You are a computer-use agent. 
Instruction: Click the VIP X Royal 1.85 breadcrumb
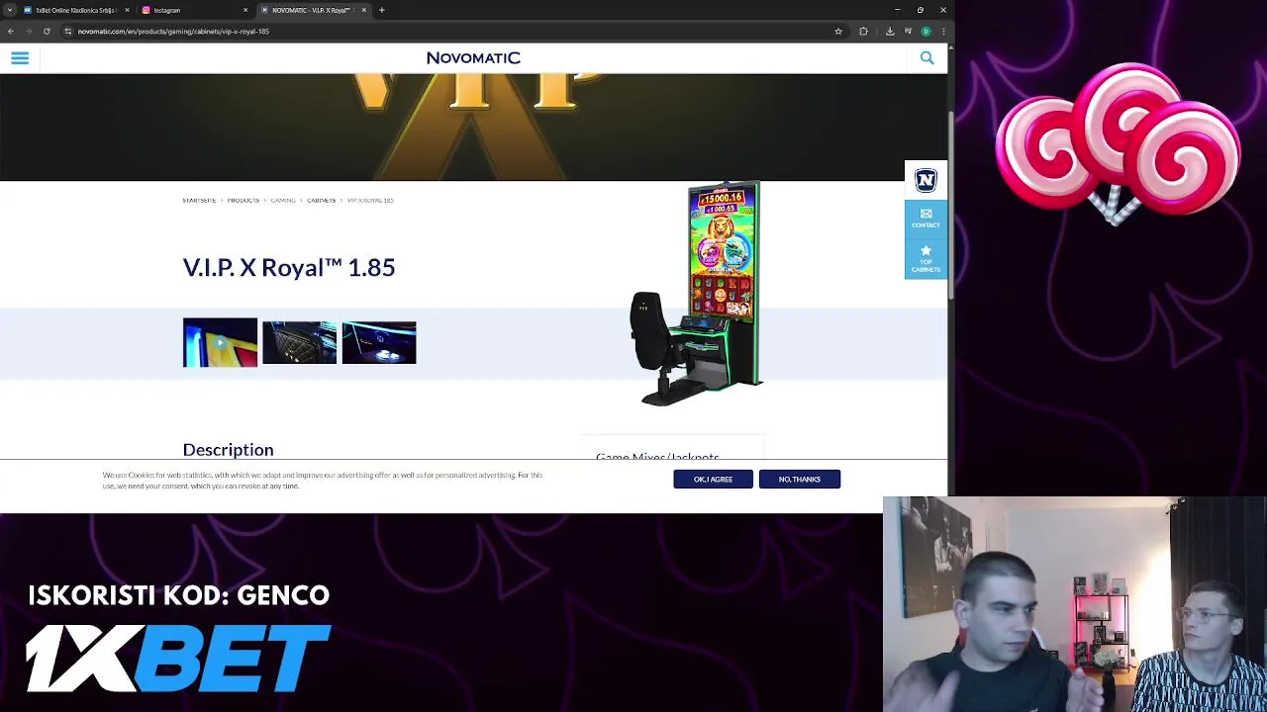tap(370, 201)
